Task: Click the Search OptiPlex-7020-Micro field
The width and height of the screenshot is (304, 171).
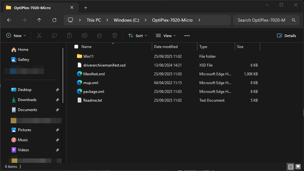Action: point(262,20)
